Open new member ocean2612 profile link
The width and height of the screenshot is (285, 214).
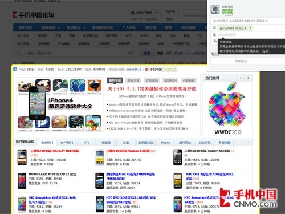pyautogui.click(x=134, y=70)
